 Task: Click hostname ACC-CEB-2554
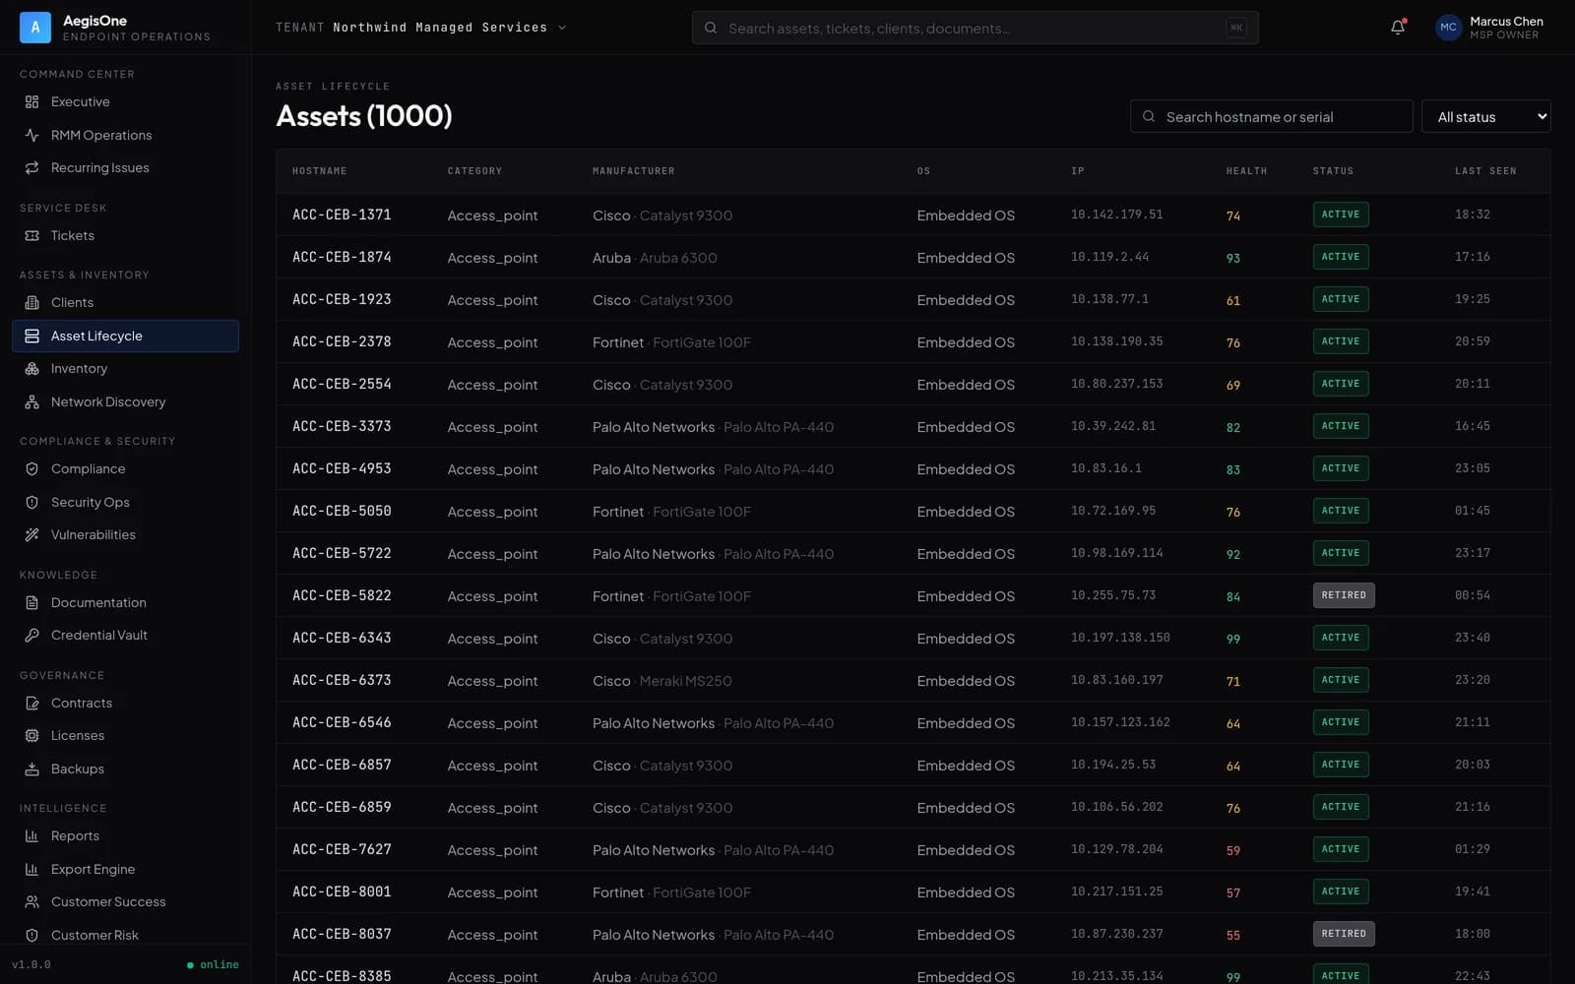point(342,384)
